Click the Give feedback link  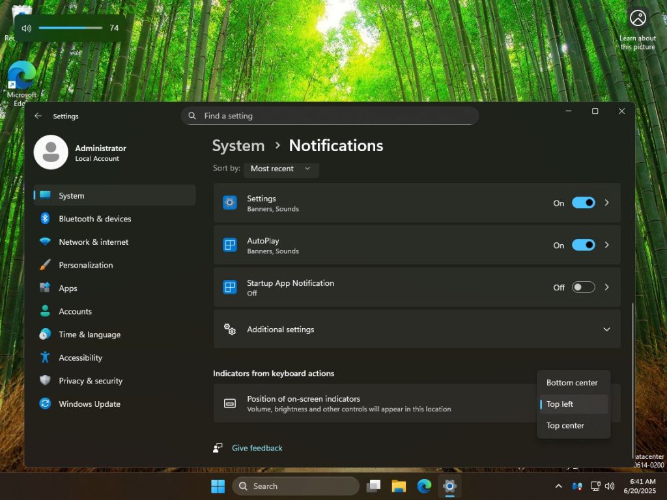pyautogui.click(x=257, y=448)
